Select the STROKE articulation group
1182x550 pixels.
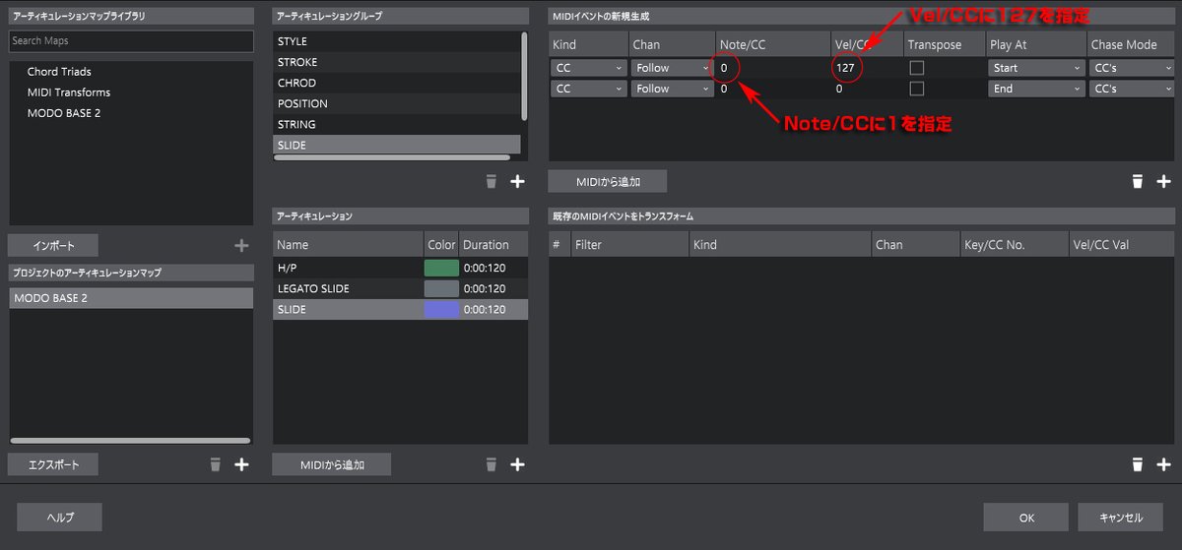pos(396,62)
